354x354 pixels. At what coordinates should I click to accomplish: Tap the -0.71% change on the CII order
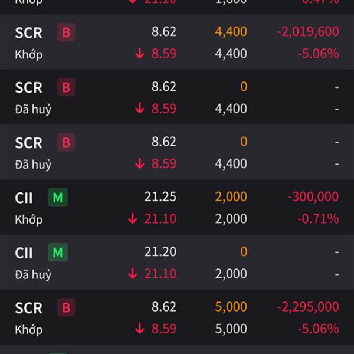pos(318,218)
